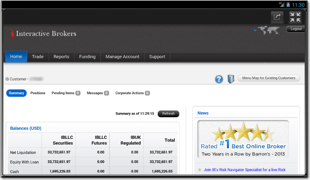
Task: Open the Funding menu
Action: click(87, 57)
